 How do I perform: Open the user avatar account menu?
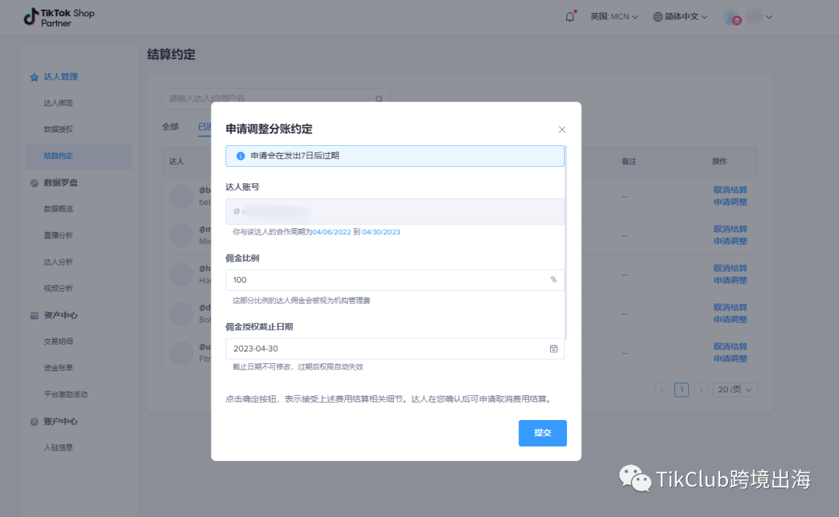click(x=747, y=17)
